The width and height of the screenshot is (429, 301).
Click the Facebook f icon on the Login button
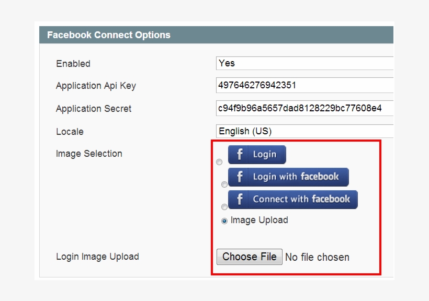pos(240,154)
